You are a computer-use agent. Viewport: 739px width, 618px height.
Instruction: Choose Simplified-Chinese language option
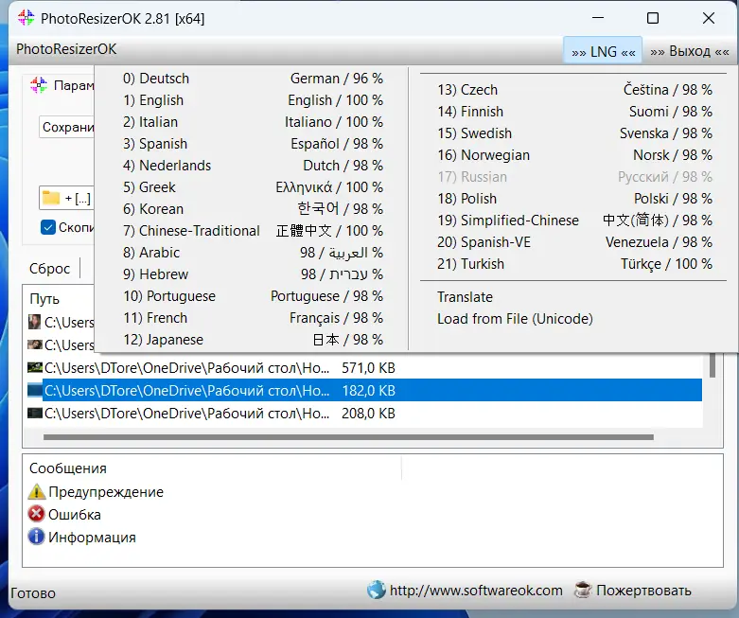click(573, 221)
